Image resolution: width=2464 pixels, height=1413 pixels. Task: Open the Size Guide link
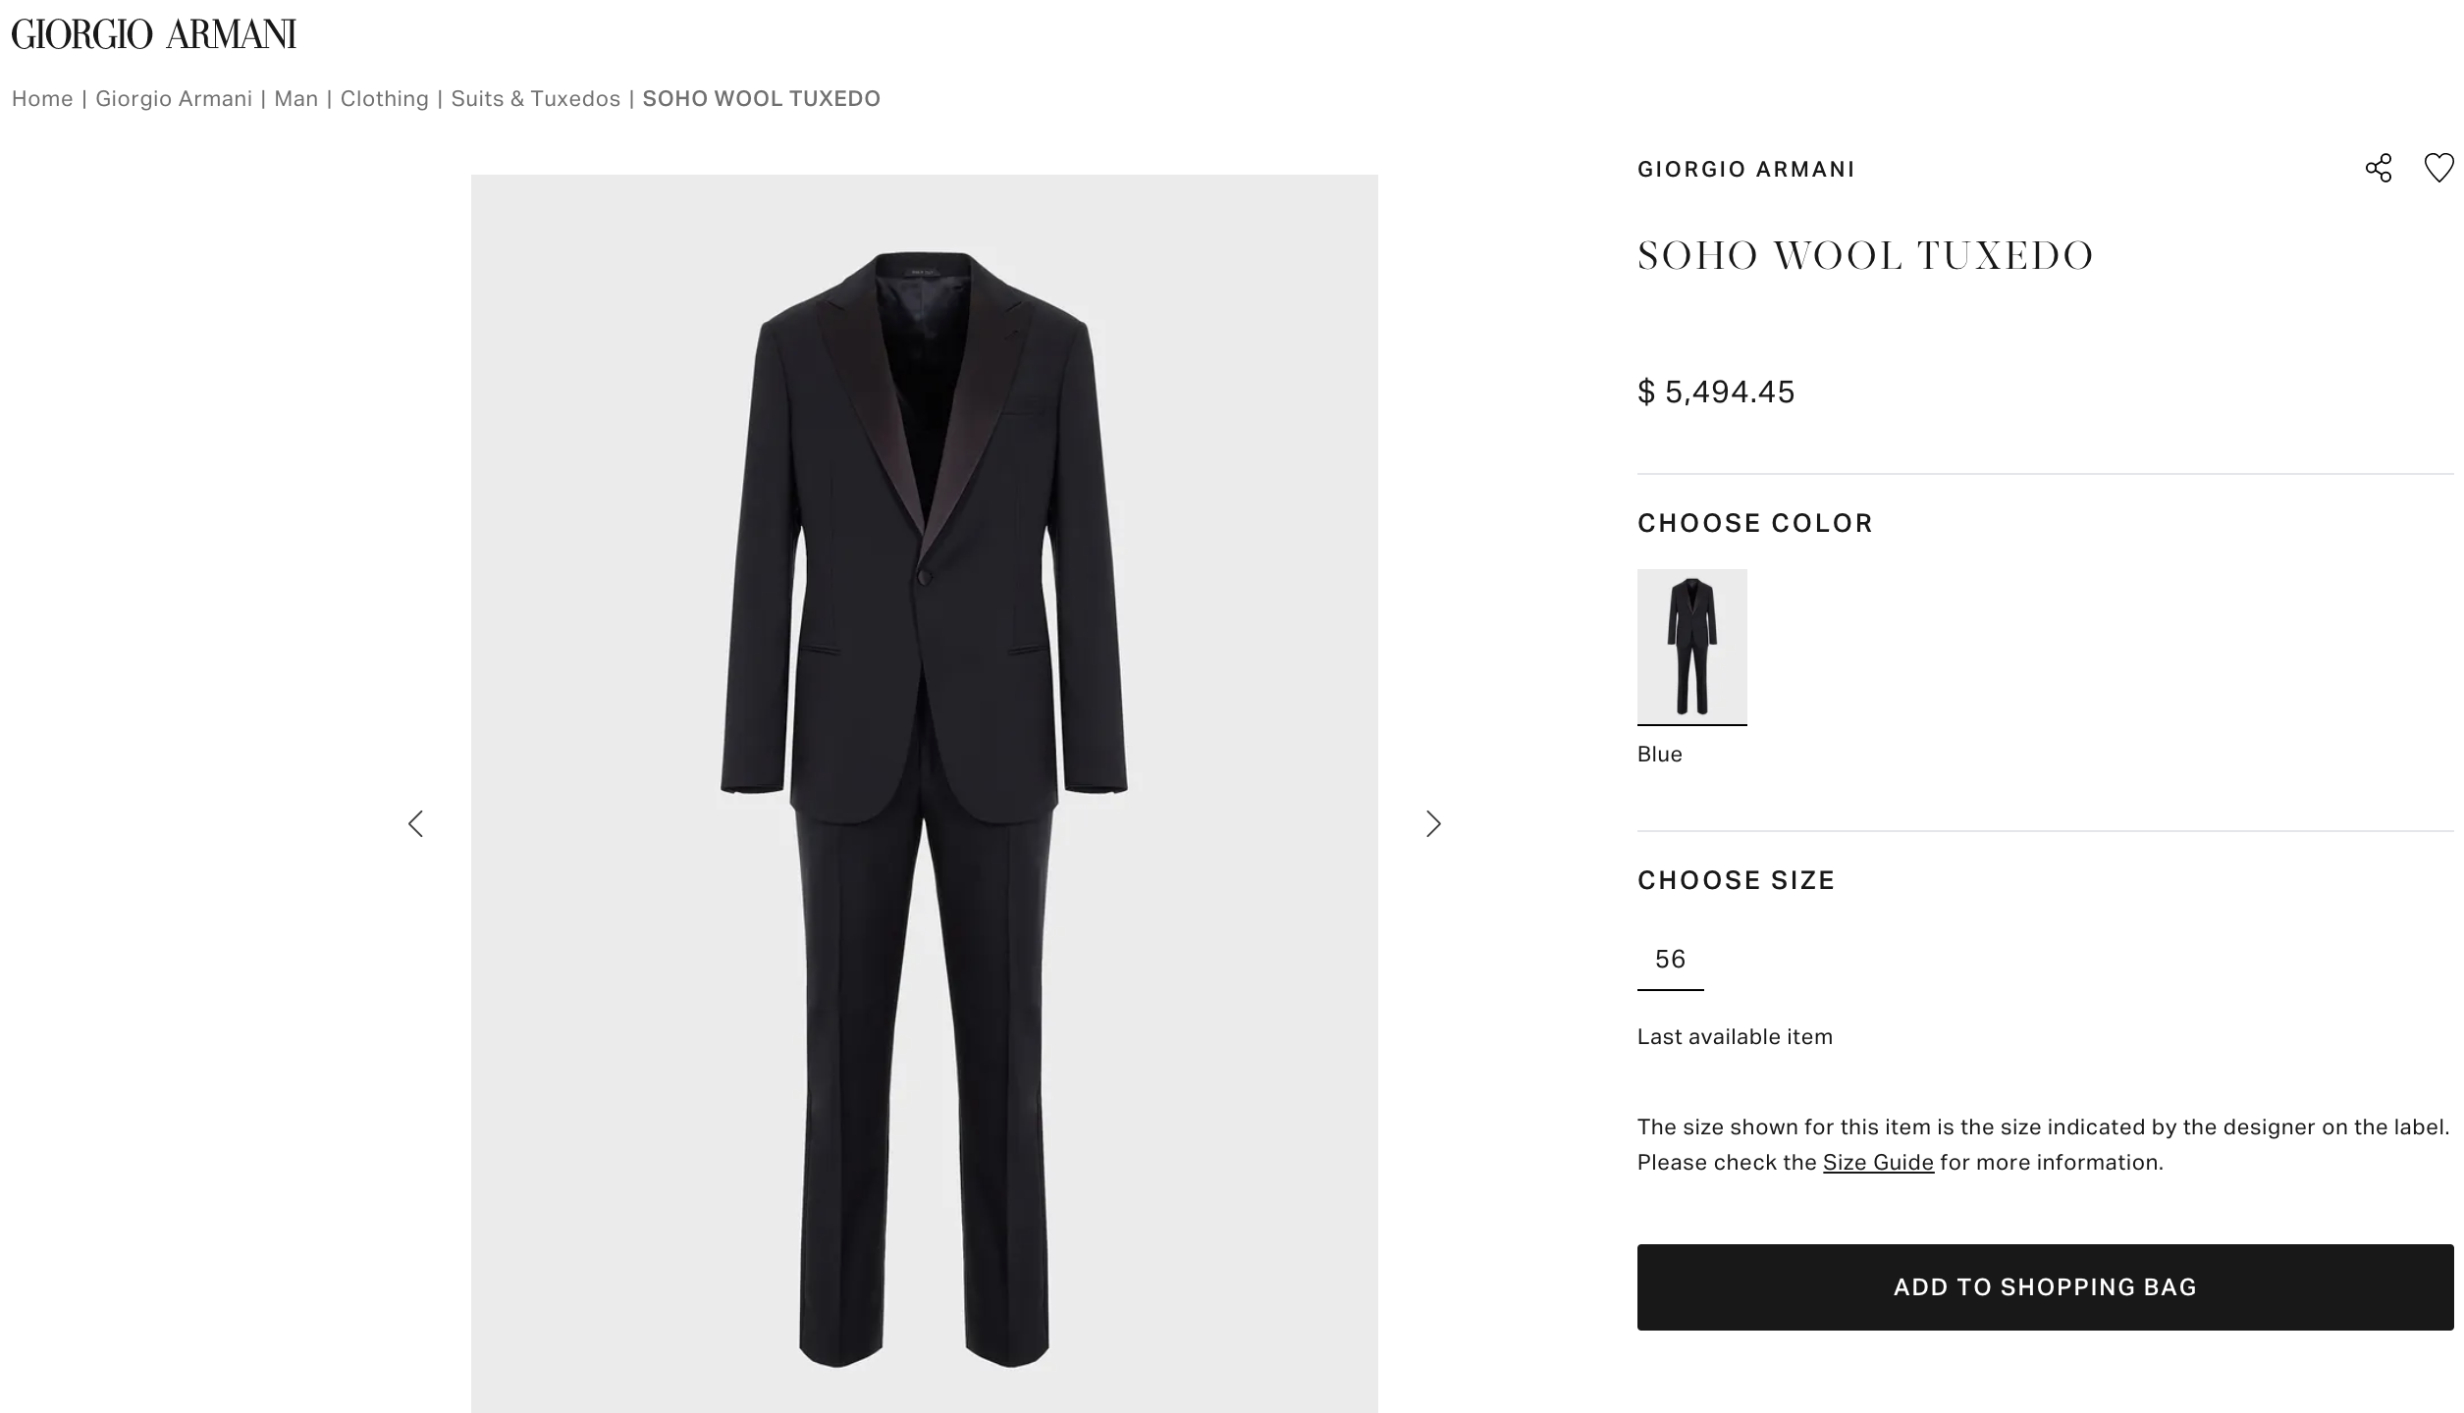[1878, 1161]
